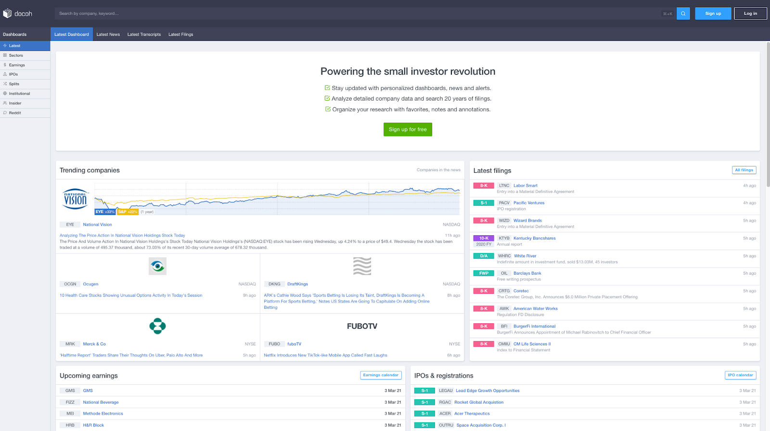Open White River filing link
Viewport: 770px width, 431px height.
tap(525, 256)
